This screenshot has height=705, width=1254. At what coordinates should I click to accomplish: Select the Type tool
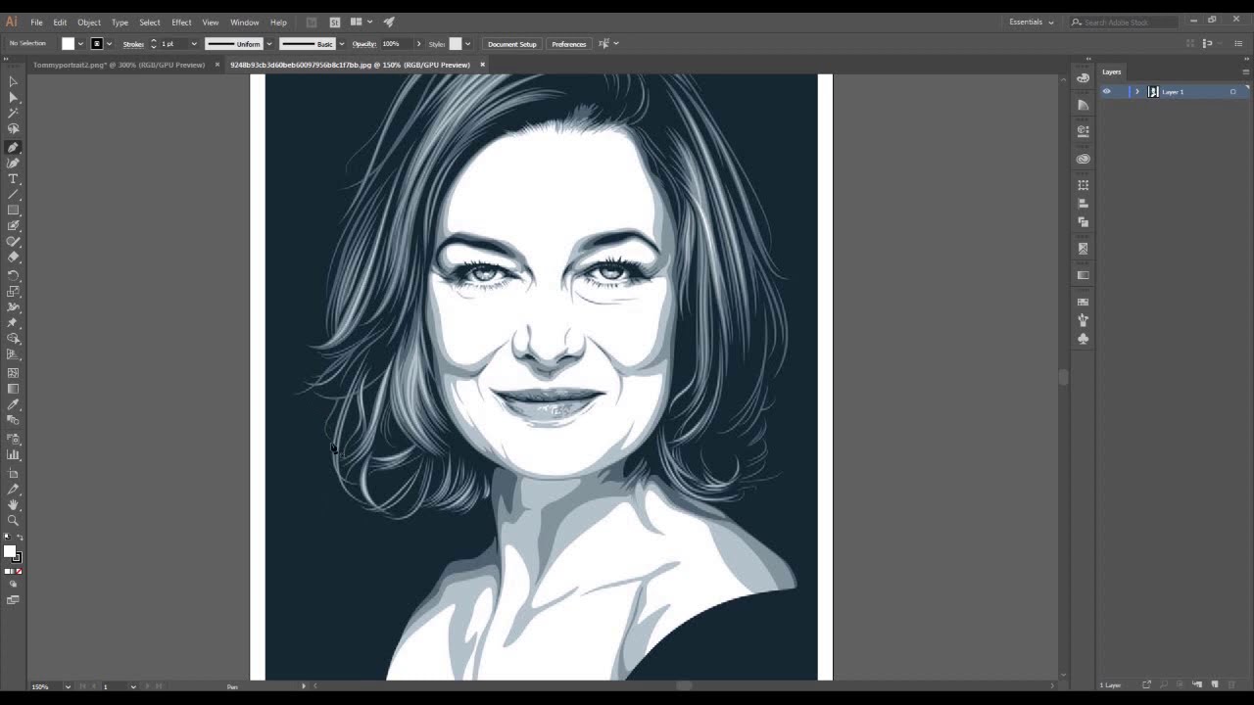pyautogui.click(x=13, y=178)
